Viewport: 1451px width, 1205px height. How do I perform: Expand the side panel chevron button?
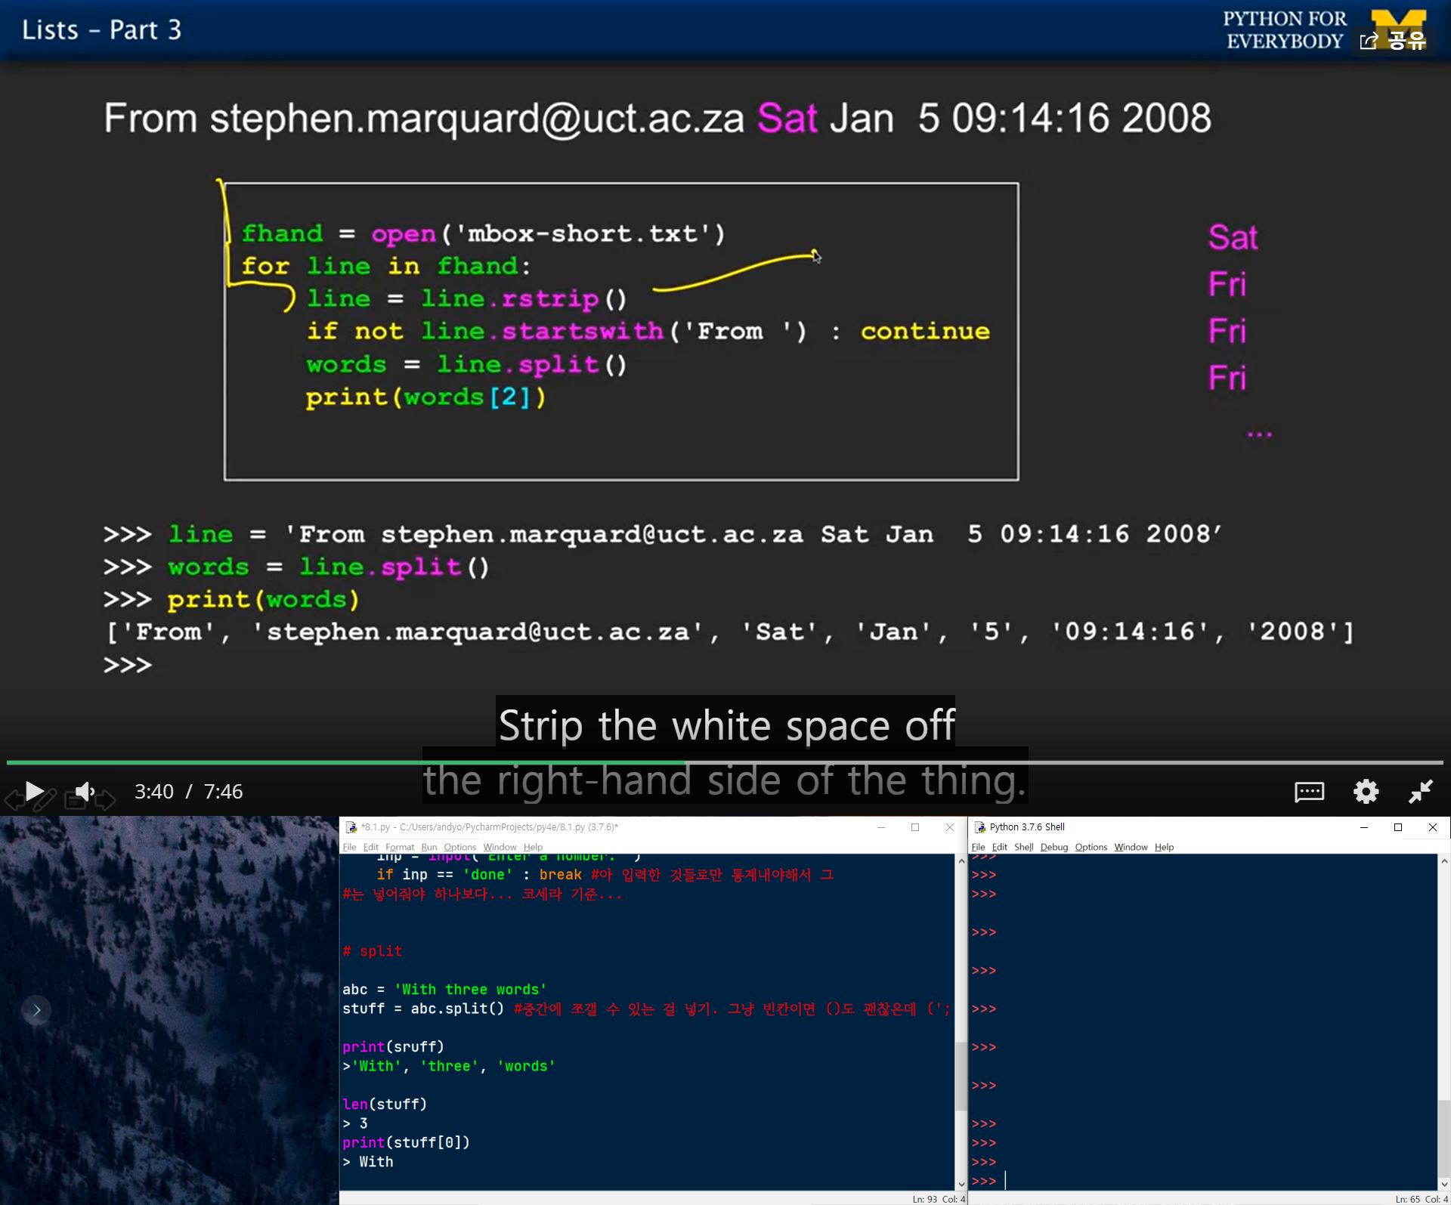[36, 1009]
